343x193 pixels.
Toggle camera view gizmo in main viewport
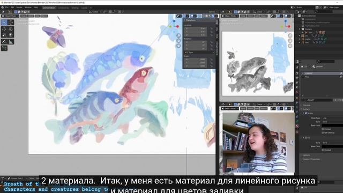[178, 46]
